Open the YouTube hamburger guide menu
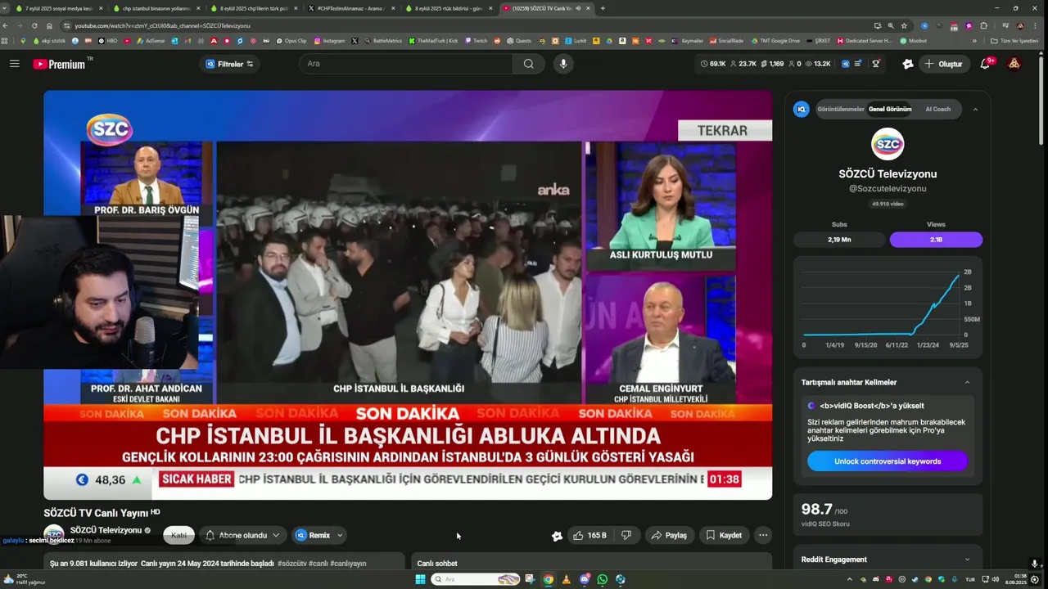1048x589 pixels. coord(14,64)
